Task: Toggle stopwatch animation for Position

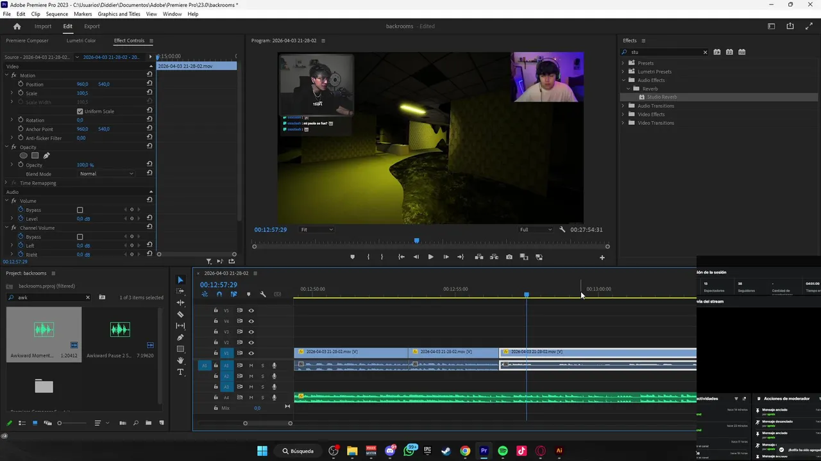Action: coord(21,84)
